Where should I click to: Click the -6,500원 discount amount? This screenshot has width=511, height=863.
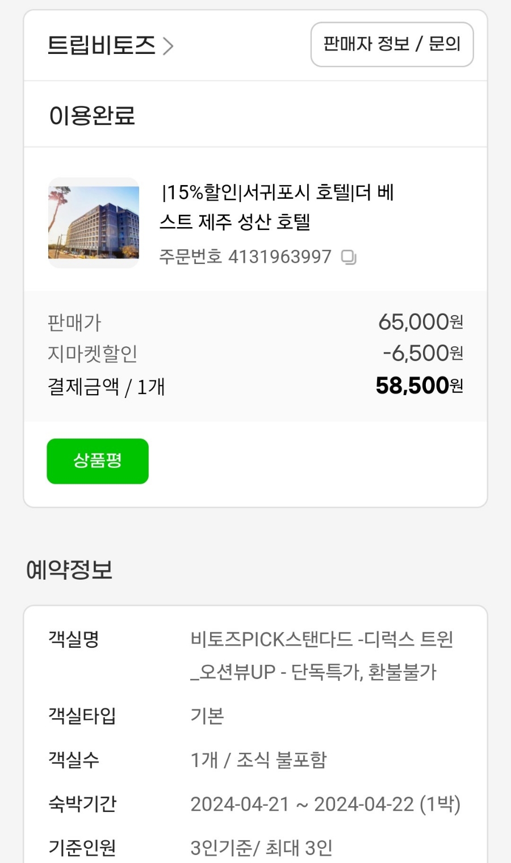point(422,353)
